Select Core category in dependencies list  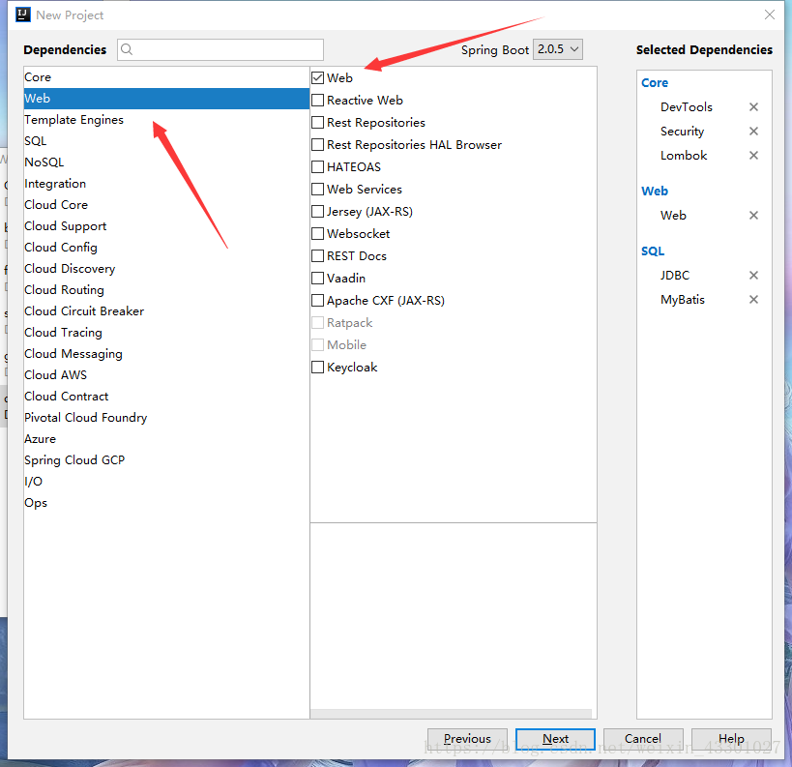point(166,77)
